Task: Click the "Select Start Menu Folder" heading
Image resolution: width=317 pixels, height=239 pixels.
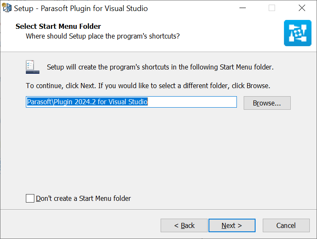Action: point(58,26)
